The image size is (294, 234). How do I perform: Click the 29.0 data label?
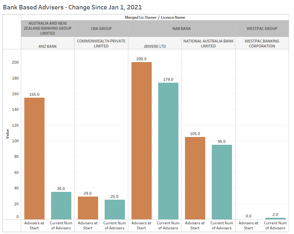tap(88, 193)
